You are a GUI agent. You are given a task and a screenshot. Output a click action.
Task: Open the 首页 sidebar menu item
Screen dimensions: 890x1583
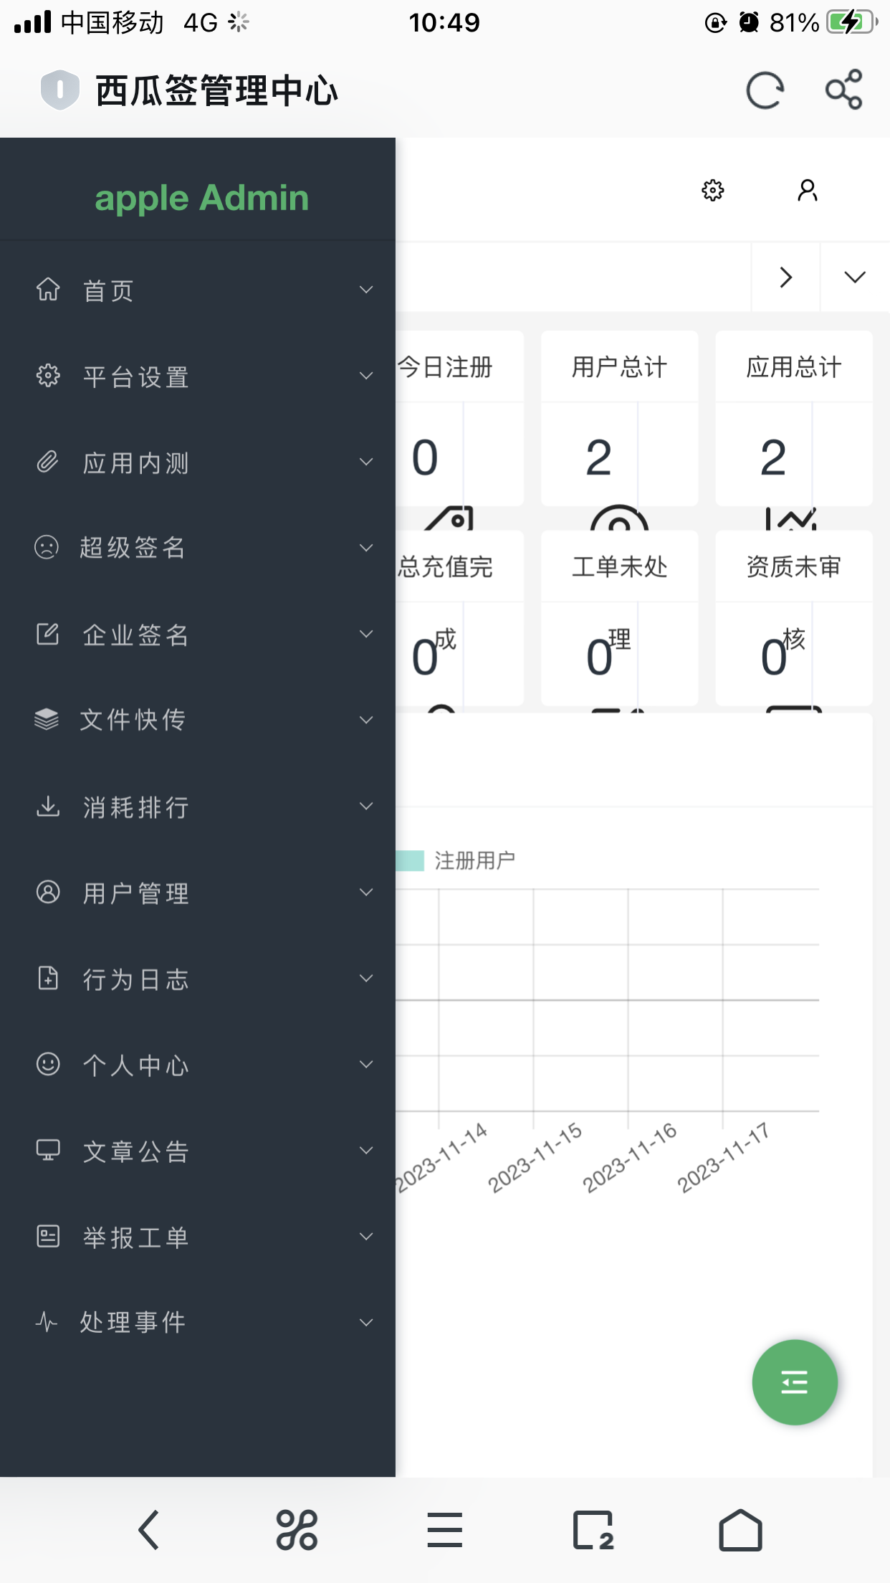(x=198, y=290)
